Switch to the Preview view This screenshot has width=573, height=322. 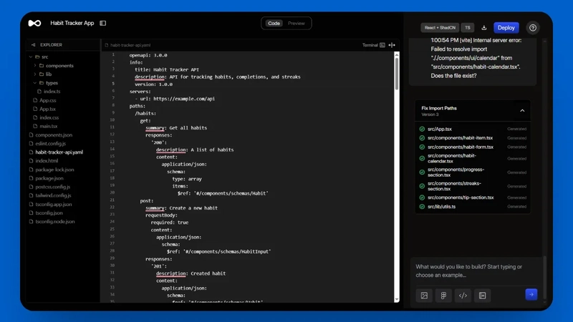click(296, 24)
